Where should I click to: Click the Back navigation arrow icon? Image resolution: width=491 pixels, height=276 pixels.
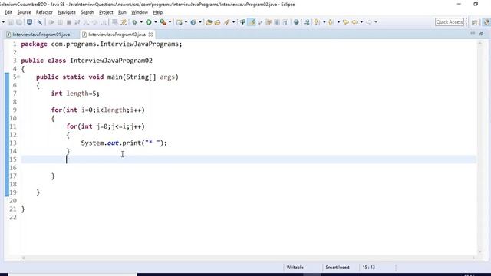point(354,22)
